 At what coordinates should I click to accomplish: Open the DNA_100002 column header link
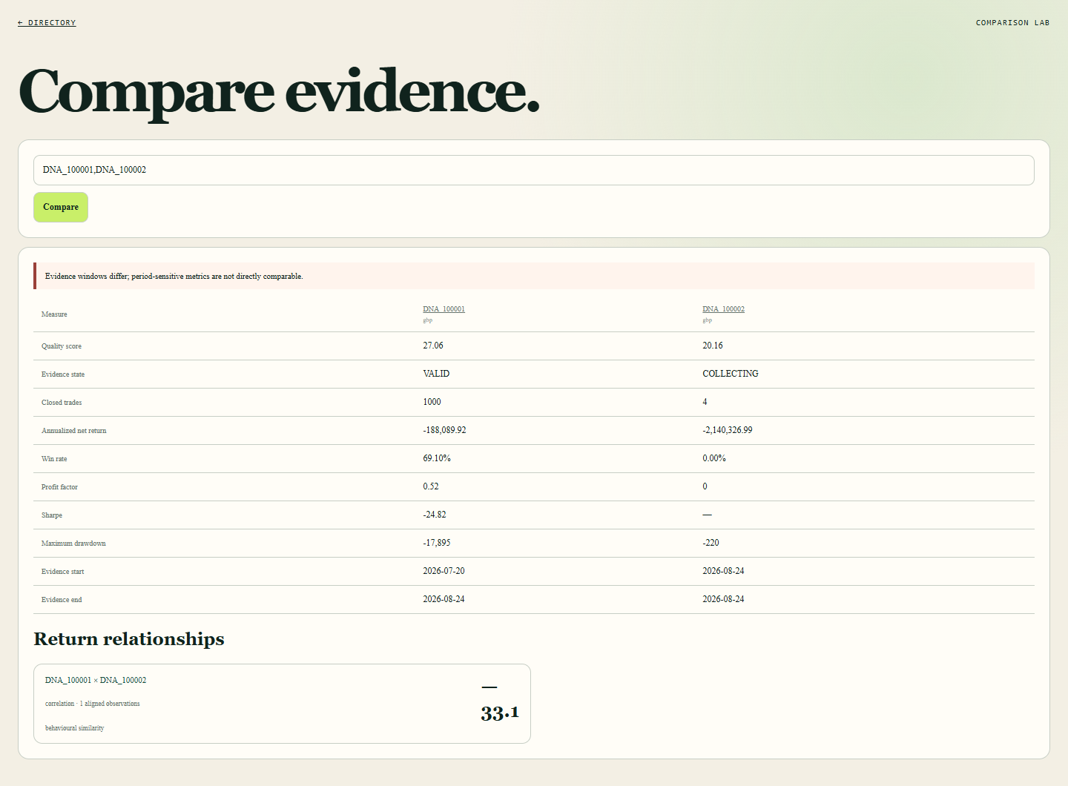coord(723,309)
